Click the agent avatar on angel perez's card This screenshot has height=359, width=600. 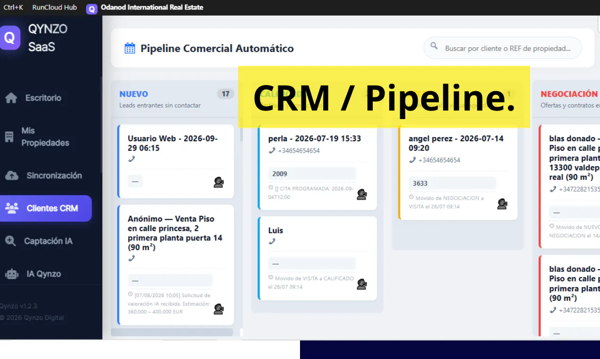(502, 204)
